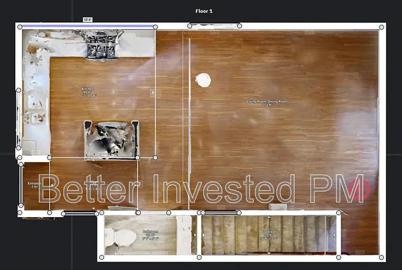Click the hallway bottom resize arrow
The image size is (402, 270).
94,209
